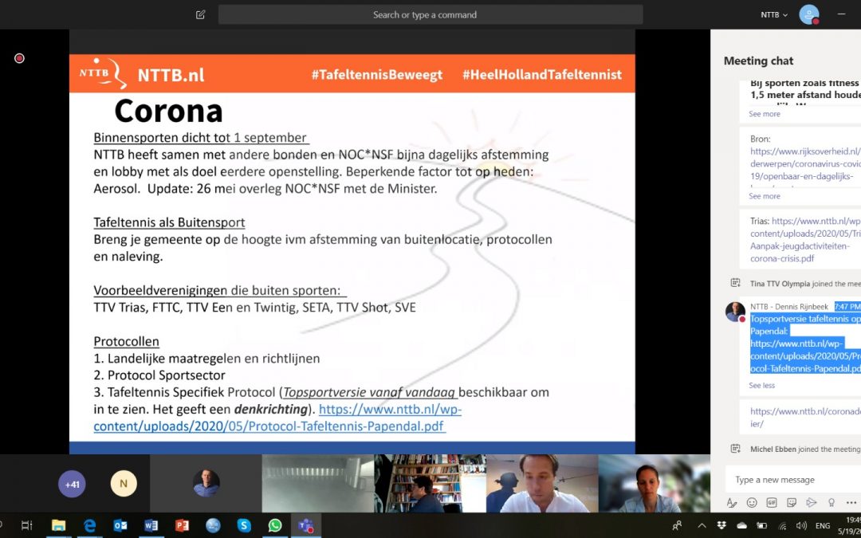Click the 'Meeting chat' heading
861x538 pixels.
758,61
